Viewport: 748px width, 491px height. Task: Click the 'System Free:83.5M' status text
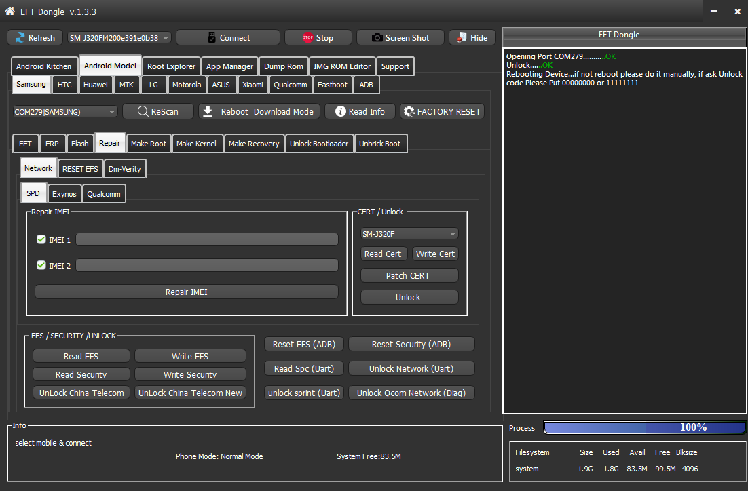(369, 456)
